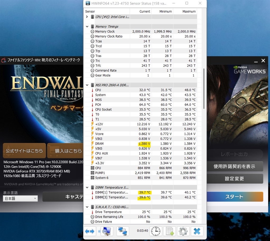Screen dimensions: 270x241
Task: Open HWiNFO sensor settings gear icon
Action: click(183, 231)
